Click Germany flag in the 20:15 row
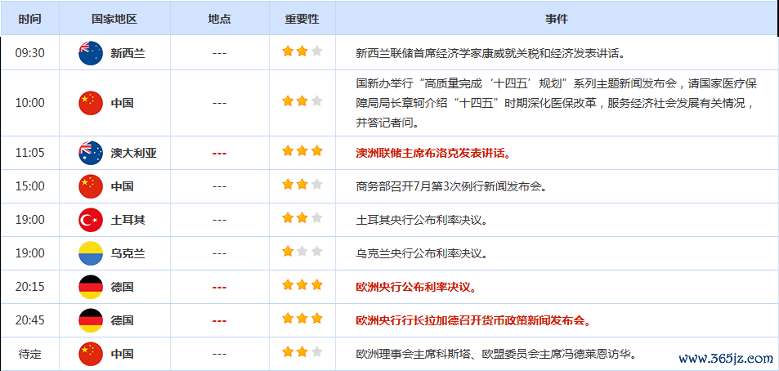The height and width of the screenshot is (371, 779). 90,287
